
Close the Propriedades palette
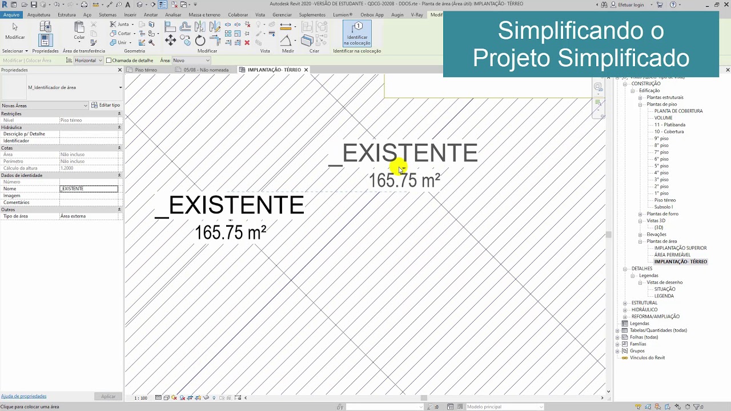(x=120, y=70)
